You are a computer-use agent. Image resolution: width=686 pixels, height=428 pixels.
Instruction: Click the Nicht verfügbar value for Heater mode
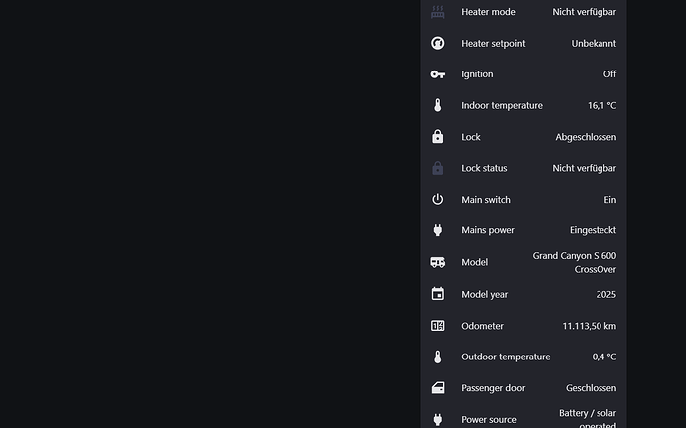[x=584, y=12]
